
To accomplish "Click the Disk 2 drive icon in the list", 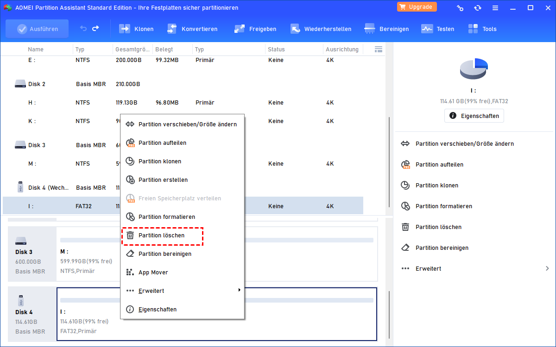I will click(x=20, y=84).
